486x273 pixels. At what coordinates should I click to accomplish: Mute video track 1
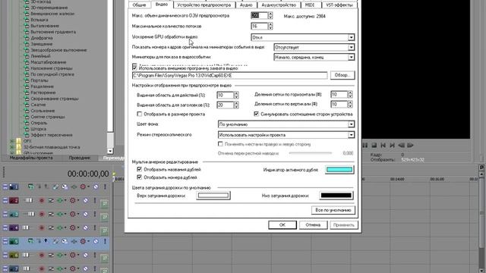(x=96, y=187)
